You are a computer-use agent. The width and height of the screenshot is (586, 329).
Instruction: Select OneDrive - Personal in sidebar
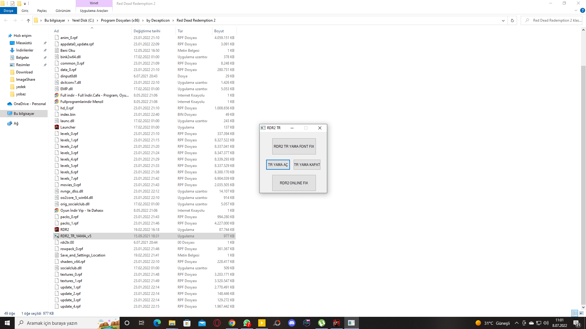coord(30,104)
